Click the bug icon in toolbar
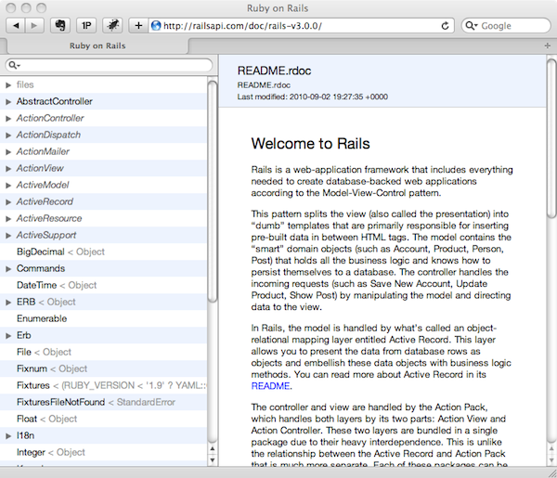557x478 pixels. click(111, 25)
